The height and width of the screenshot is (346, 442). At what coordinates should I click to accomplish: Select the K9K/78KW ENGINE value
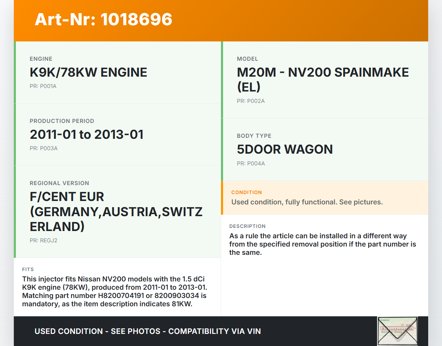tap(88, 73)
